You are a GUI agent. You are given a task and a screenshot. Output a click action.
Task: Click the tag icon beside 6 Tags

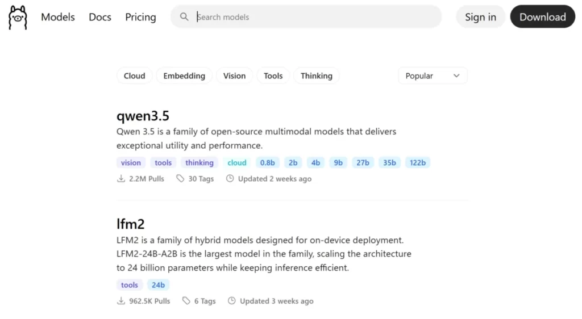click(186, 301)
